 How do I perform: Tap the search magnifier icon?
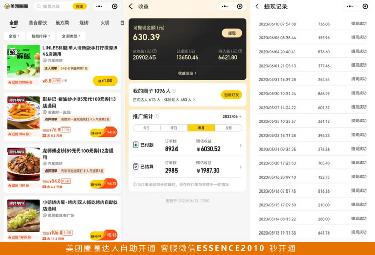click(39, 6)
